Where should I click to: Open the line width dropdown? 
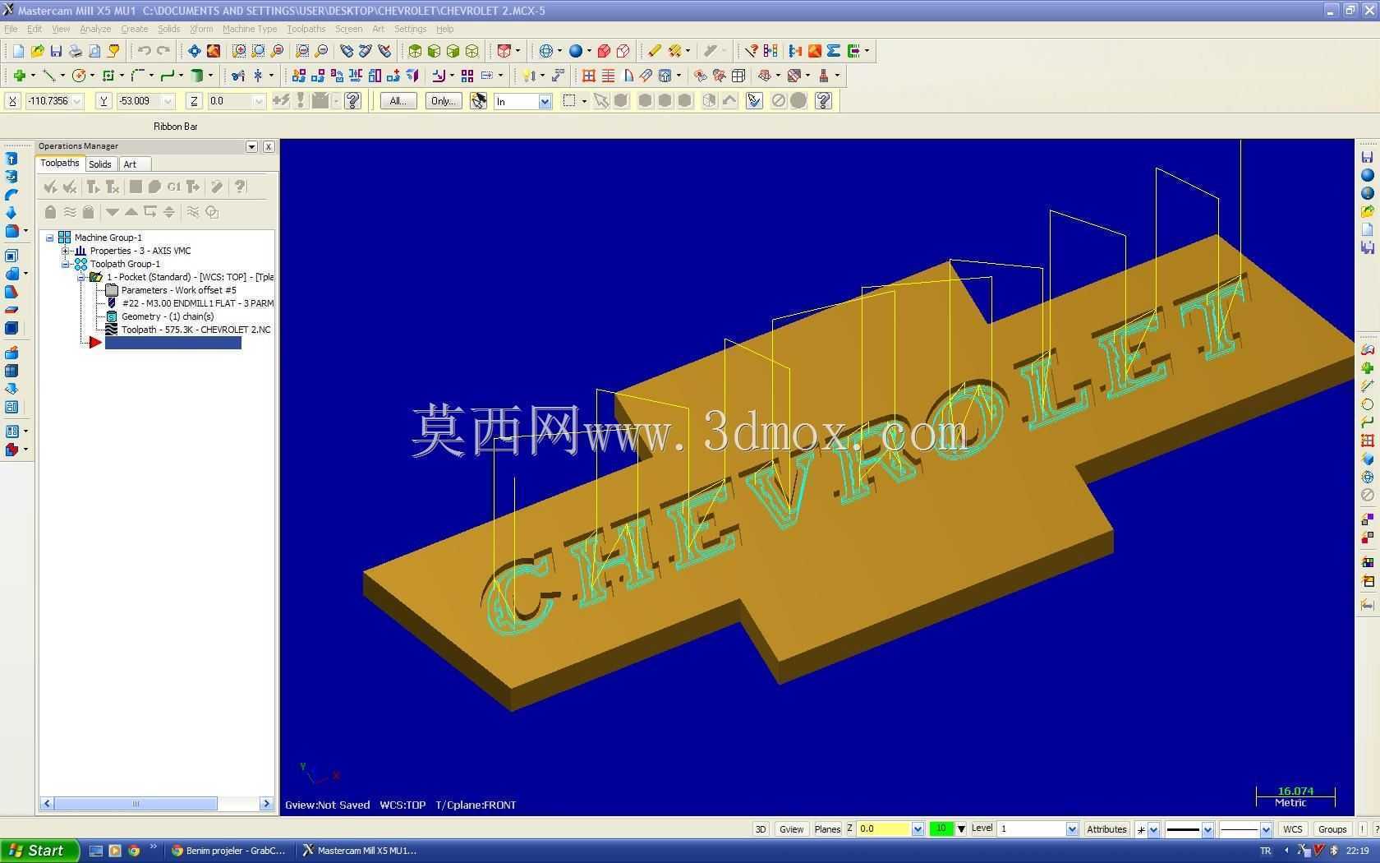1266,829
